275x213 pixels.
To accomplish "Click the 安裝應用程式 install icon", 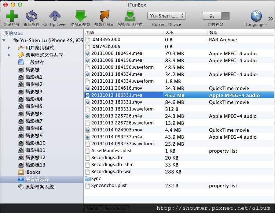I will [x=130, y=16].
